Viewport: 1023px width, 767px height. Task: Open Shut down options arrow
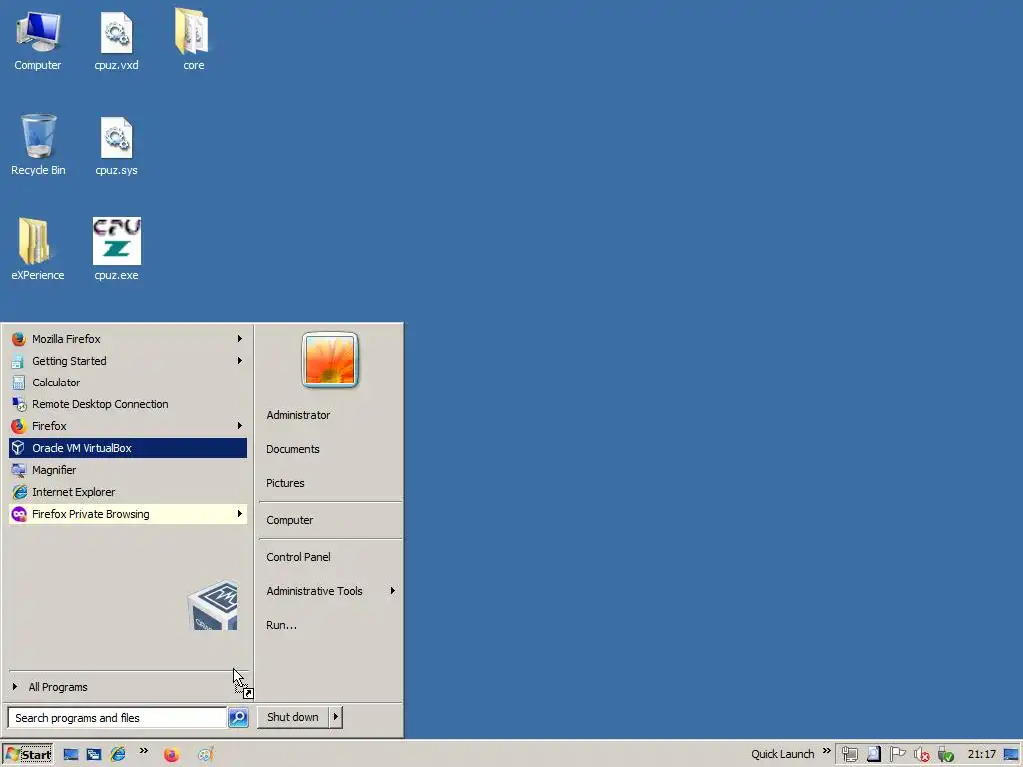click(336, 717)
